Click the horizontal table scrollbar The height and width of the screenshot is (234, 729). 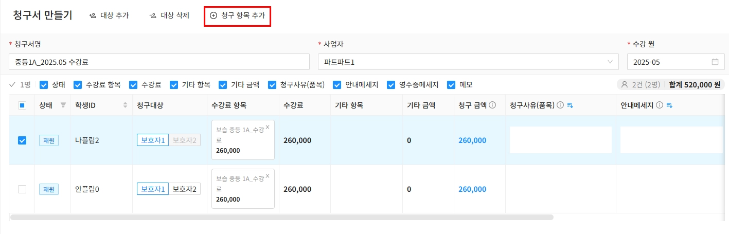tap(281, 218)
